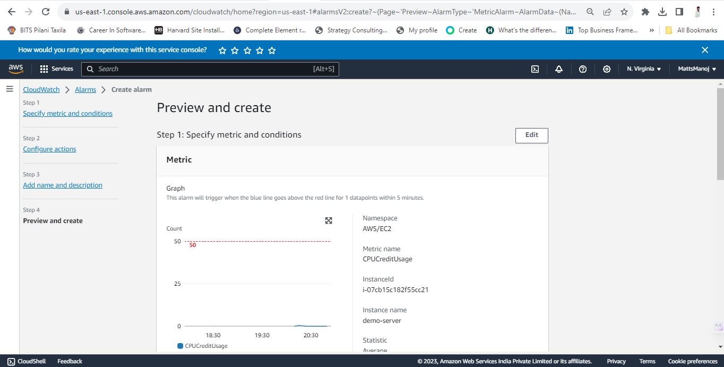Screen dimensions: 724x367
Task: Open the left side navigation hamburger menu
Action: (x=10, y=89)
